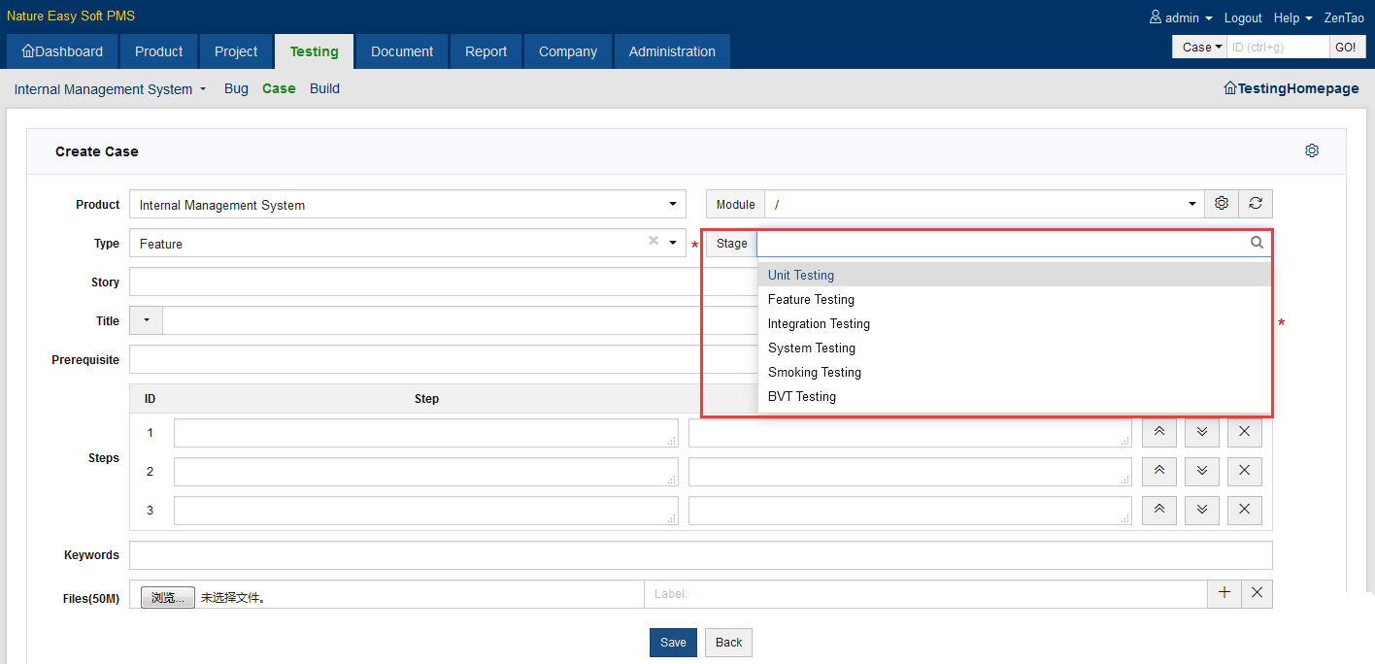Image resolution: width=1375 pixels, height=664 pixels.
Task: Remove file row with X icon
Action: [1257, 593]
